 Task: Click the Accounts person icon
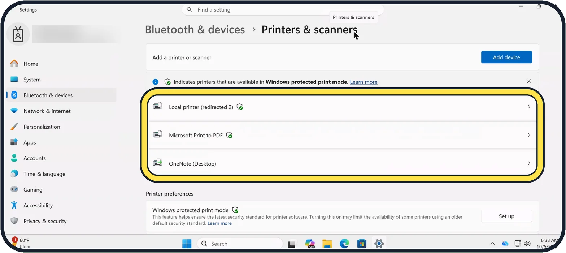pyautogui.click(x=14, y=158)
